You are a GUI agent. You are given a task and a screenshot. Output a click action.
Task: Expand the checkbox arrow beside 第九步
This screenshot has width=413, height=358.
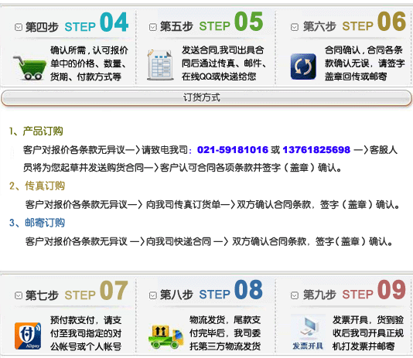click(295, 295)
